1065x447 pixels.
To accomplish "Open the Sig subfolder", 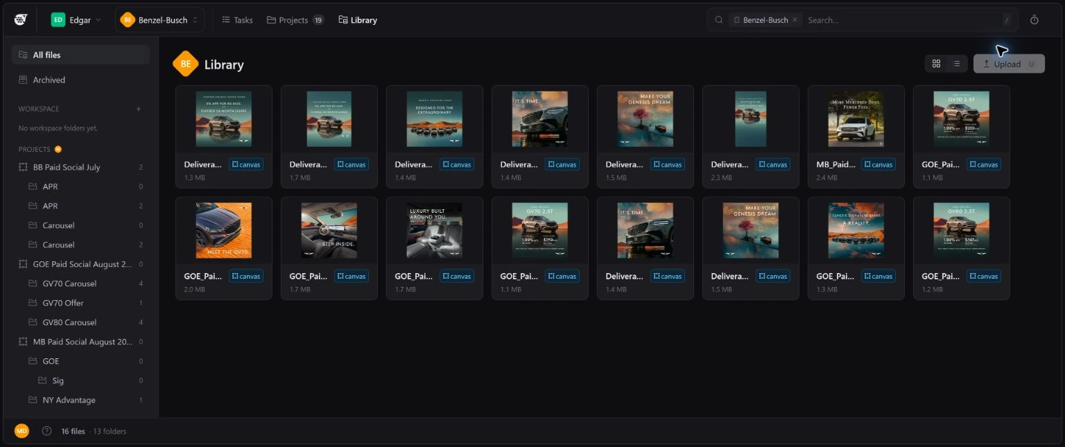I will 80,380.
